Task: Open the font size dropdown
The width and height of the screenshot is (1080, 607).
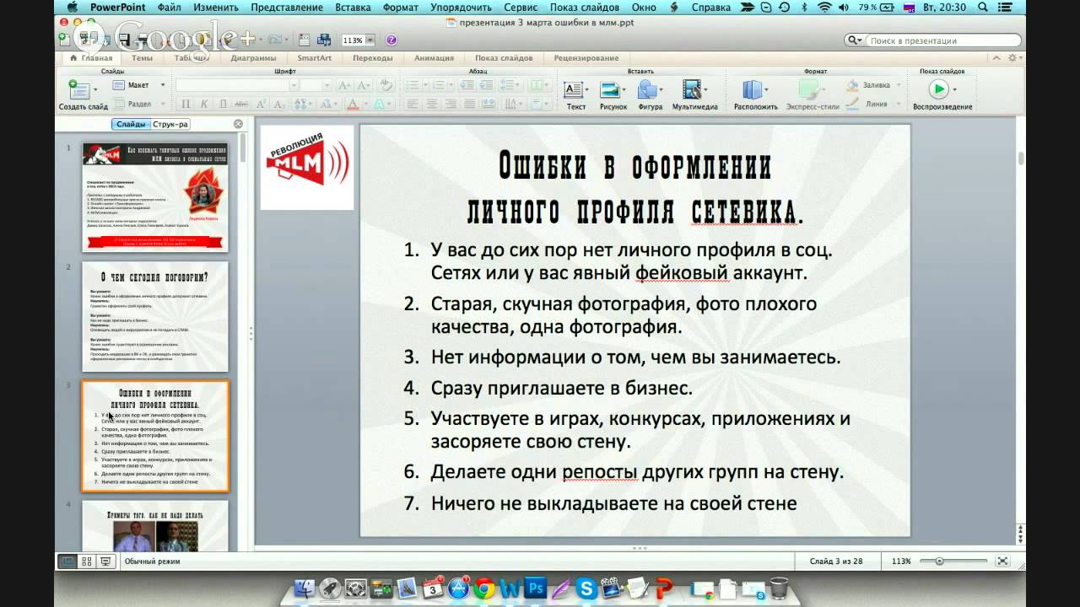Action: click(327, 85)
